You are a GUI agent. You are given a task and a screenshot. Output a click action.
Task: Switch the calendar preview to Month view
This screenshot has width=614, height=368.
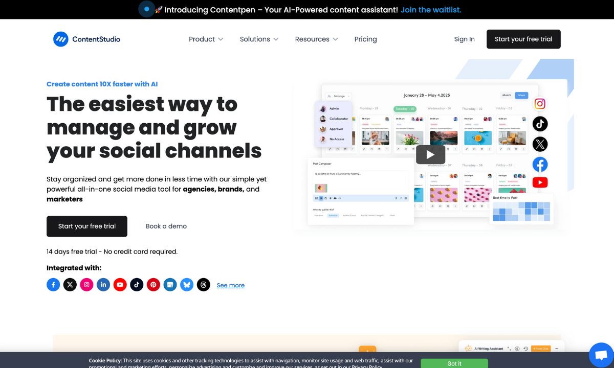point(507,95)
